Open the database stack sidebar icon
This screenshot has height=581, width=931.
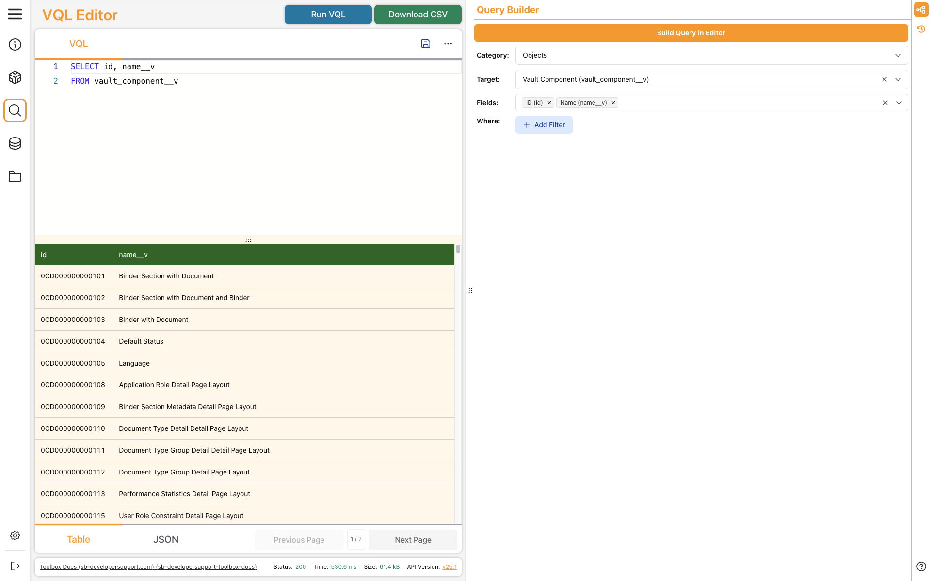[15, 143]
